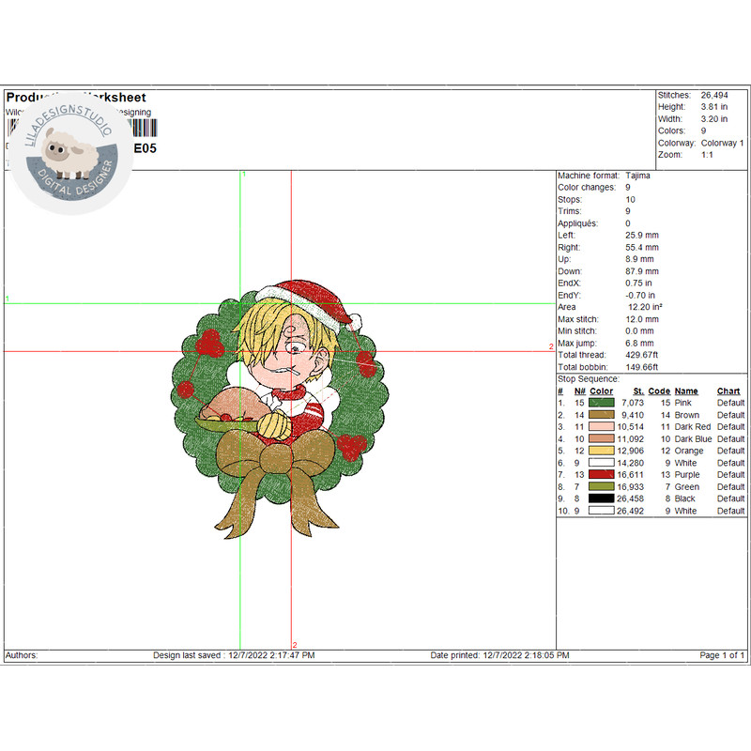Click the golden bow on the wreath
751x751 pixels.
pyautogui.click(x=278, y=474)
